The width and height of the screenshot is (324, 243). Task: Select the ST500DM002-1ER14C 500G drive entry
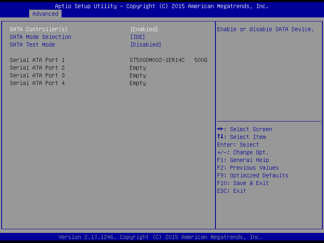point(168,60)
